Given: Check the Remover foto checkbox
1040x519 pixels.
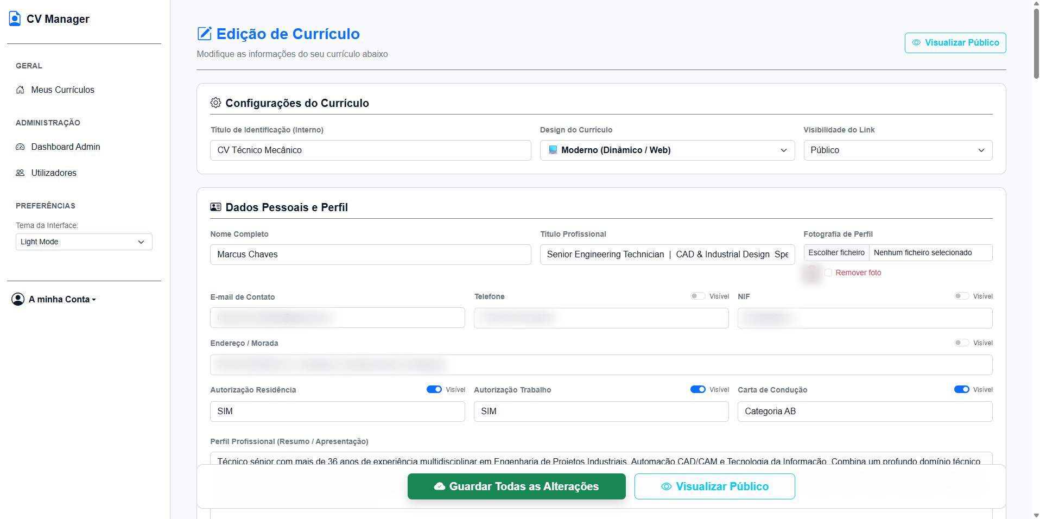Looking at the screenshot, I should click(x=828, y=273).
